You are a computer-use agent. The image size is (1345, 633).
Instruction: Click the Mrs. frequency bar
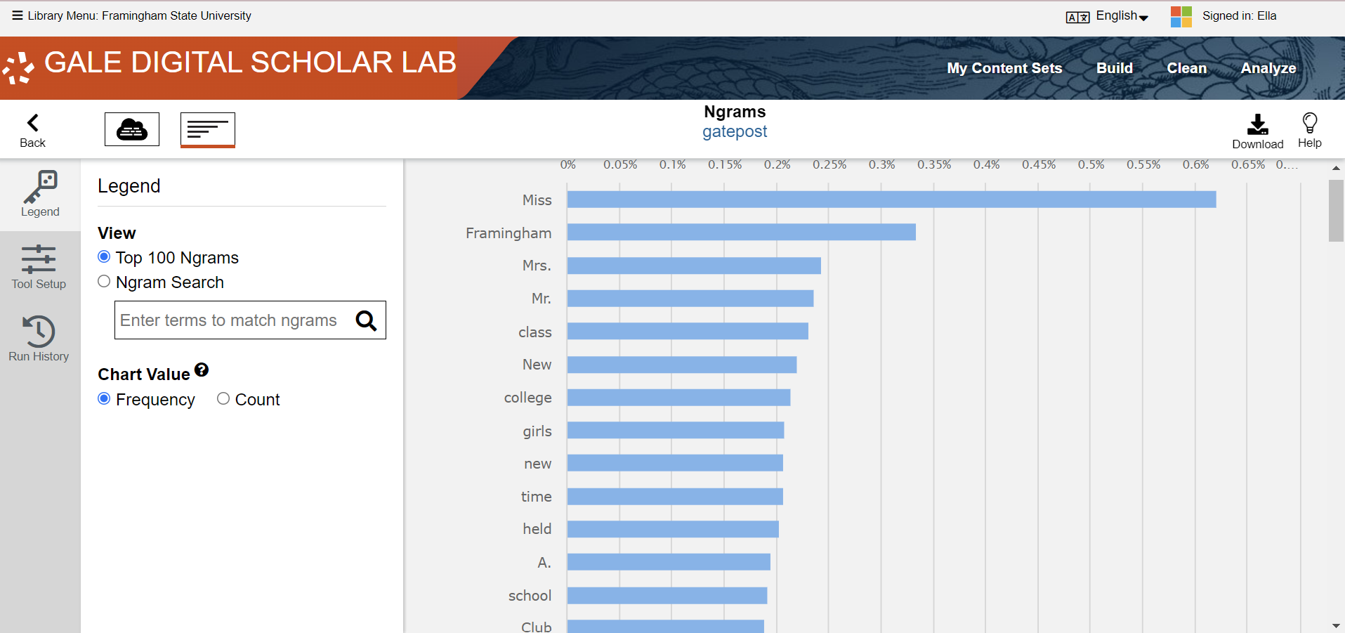click(x=694, y=266)
